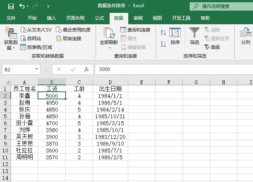Select the cell containing 田小雷
Image resolution: width=253 pixels, height=182 pixels.
pos(24,123)
